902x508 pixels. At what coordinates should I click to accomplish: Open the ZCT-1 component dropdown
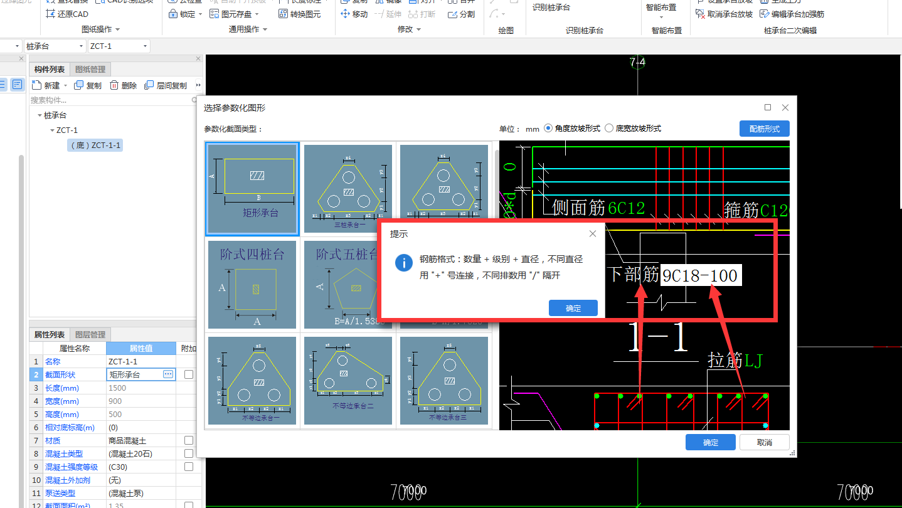[x=146, y=46]
